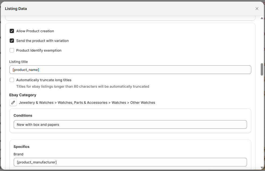The height and width of the screenshot is (171, 265).
Task: Click the 80 characters truncation help text
Action: coord(82,86)
